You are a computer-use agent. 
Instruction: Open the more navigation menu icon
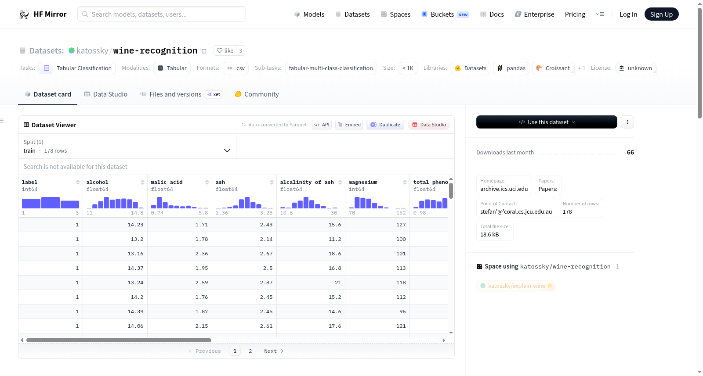coord(600,14)
